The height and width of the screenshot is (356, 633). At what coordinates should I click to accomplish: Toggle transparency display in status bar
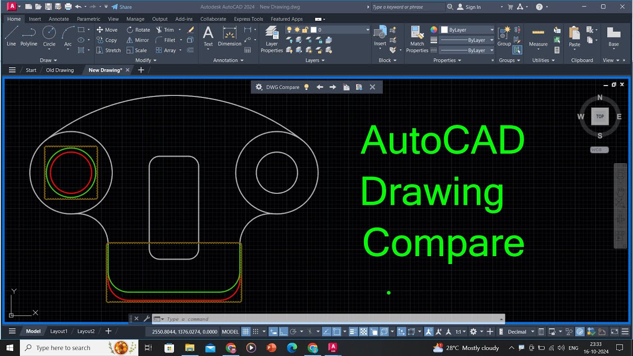[363, 331]
